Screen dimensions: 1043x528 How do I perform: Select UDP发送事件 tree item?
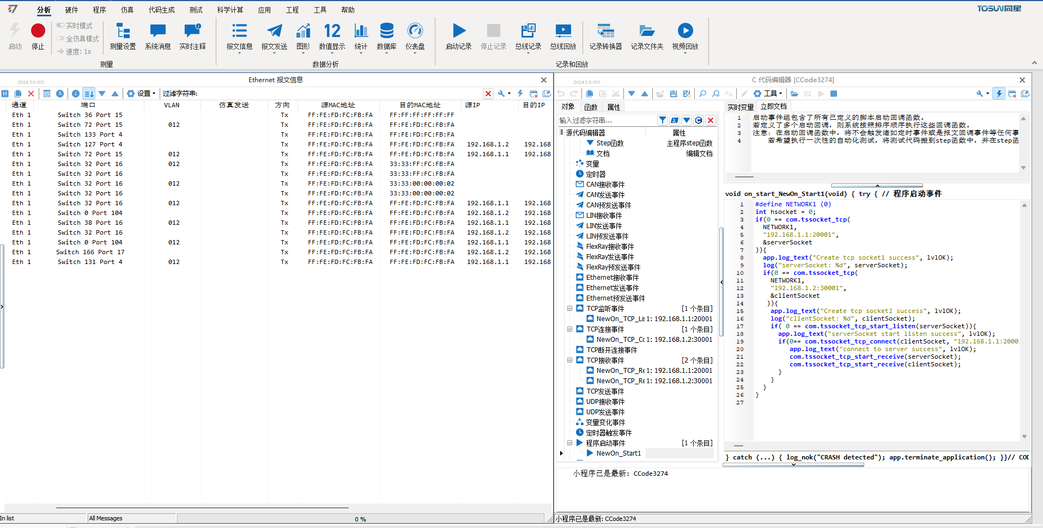(605, 412)
